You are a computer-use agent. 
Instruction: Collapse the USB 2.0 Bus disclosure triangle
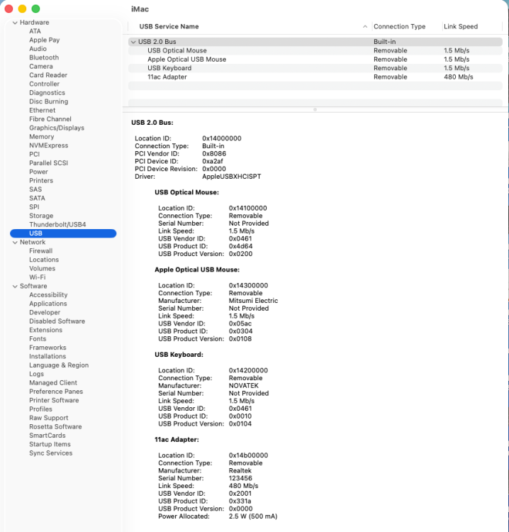pyautogui.click(x=133, y=42)
